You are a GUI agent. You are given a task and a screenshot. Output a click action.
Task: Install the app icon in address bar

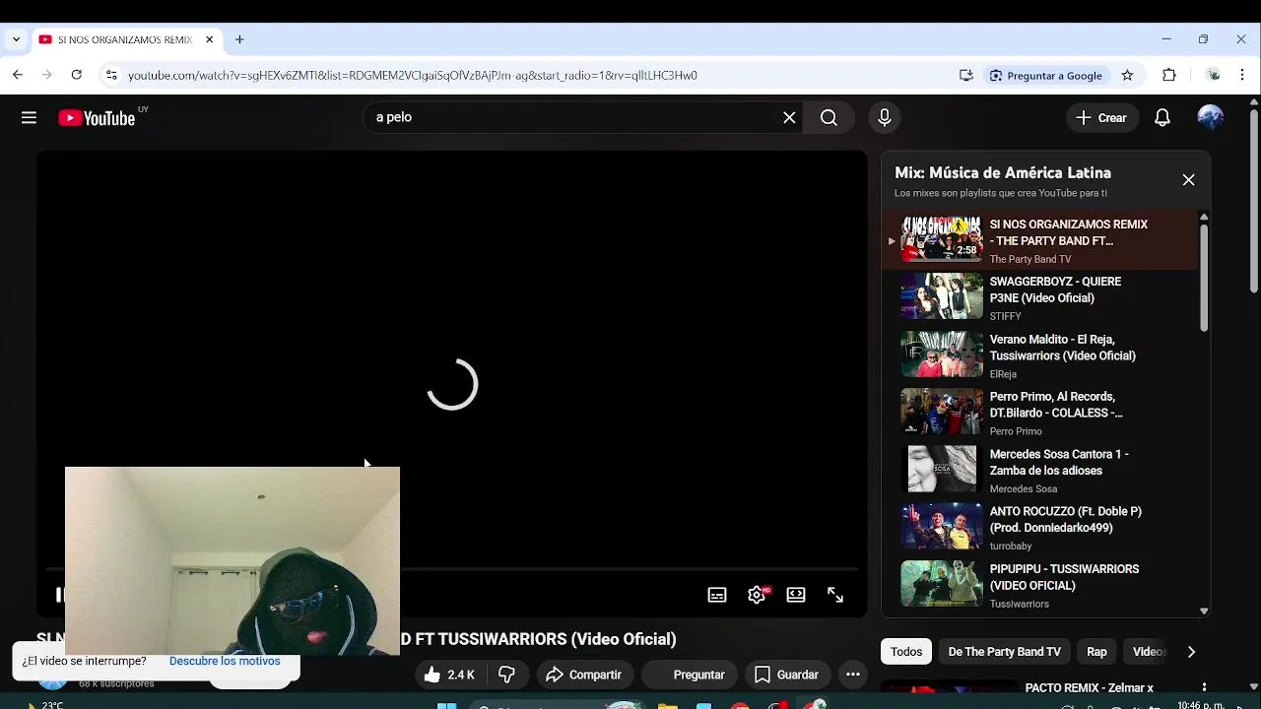pos(966,75)
